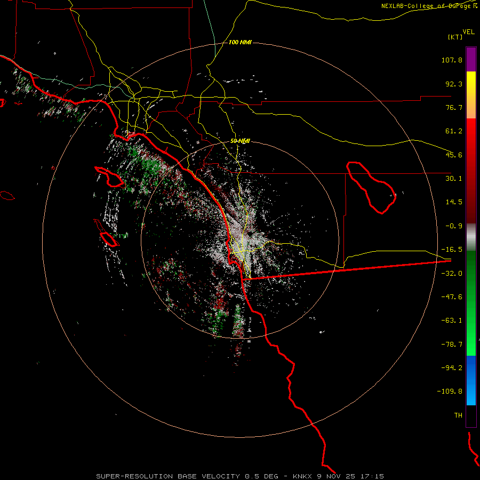Select the VEL legend title
This screenshot has height=480, width=480.
(x=468, y=32)
